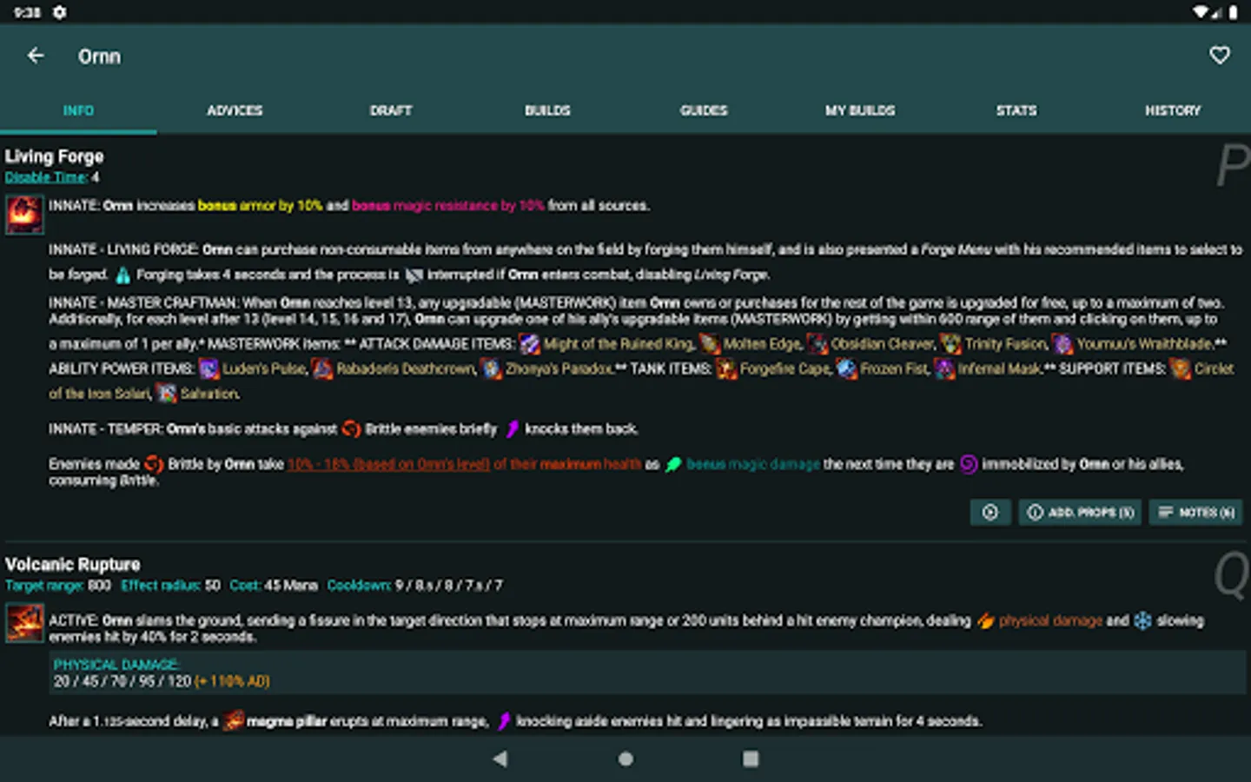Viewport: 1251px width, 782px height.
Task: Tap the Android back navigation button
Action: pyautogui.click(x=500, y=759)
